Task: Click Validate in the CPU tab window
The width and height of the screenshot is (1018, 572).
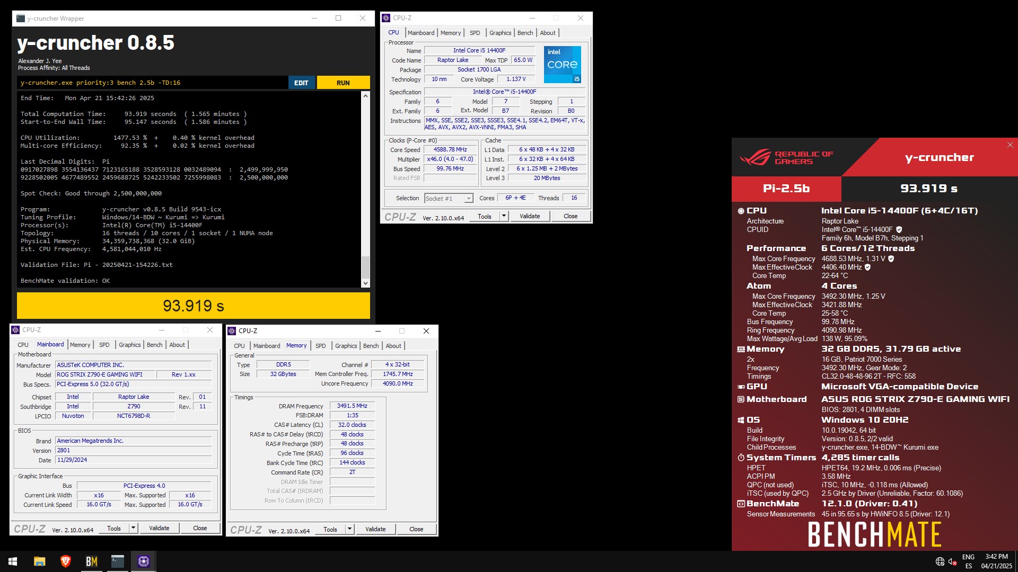Action: click(530, 216)
